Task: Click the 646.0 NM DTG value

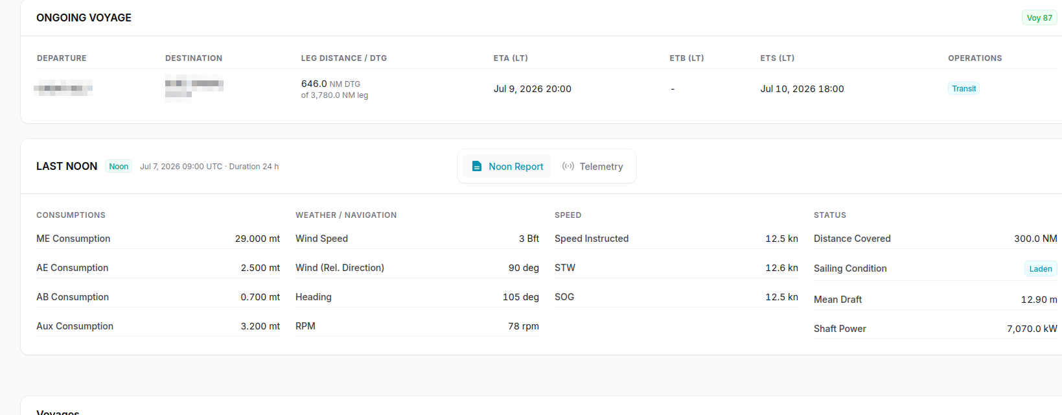Action: pos(330,84)
